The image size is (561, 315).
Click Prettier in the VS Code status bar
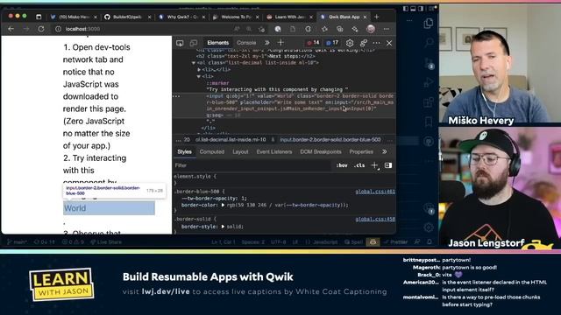(x=395, y=242)
